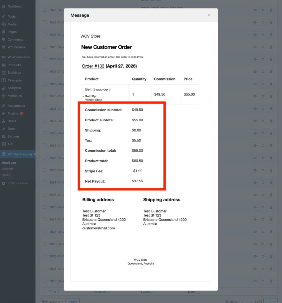Click the 'Shipping address' heading
The image size is (282, 303).
(162, 200)
